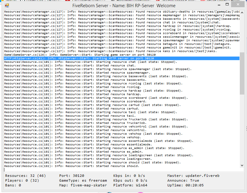Select the 'Found resource obituary-deaths' log line
The height and width of the screenshot is (193, 247).
[x=122, y=12]
